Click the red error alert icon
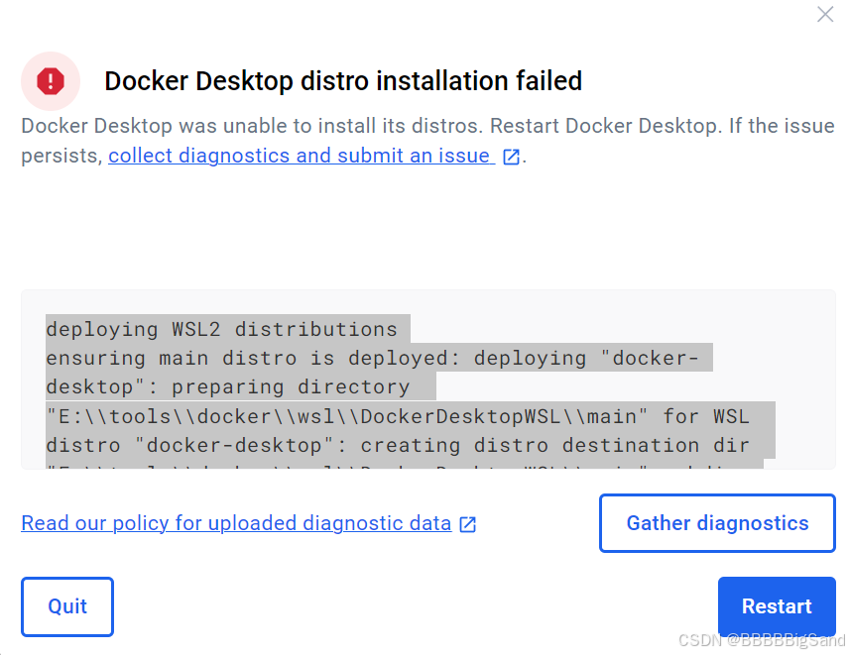 51,80
